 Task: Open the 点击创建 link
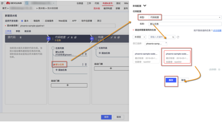pos(217,31)
